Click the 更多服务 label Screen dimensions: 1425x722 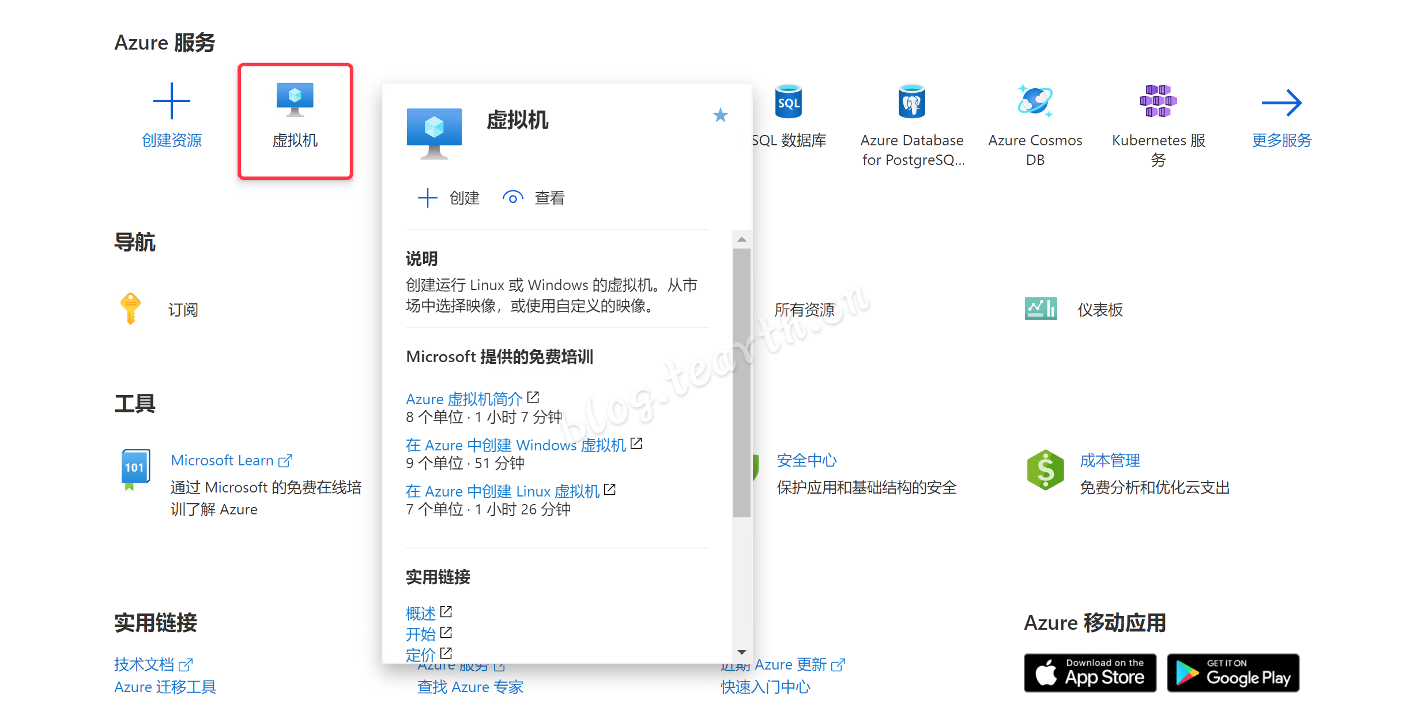1281,140
